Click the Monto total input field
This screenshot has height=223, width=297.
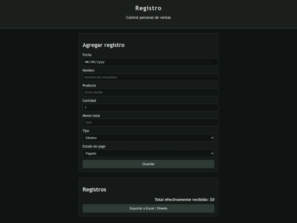coord(150,122)
